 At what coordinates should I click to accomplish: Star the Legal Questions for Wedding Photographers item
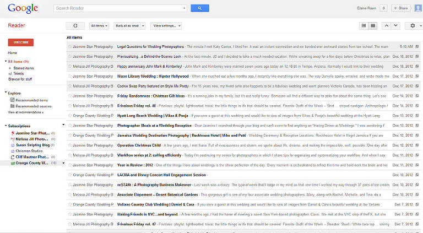(70, 46)
